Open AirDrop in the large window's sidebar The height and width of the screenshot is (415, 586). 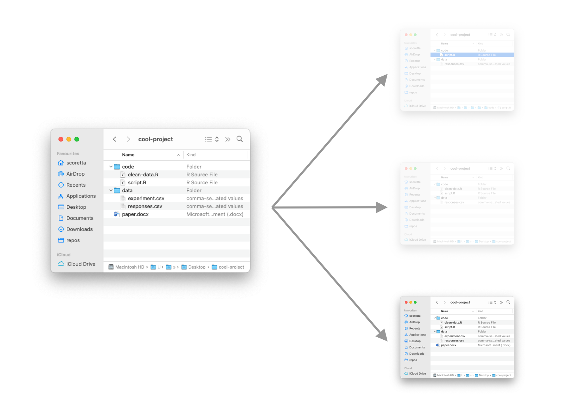pyautogui.click(x=75, y=174)
